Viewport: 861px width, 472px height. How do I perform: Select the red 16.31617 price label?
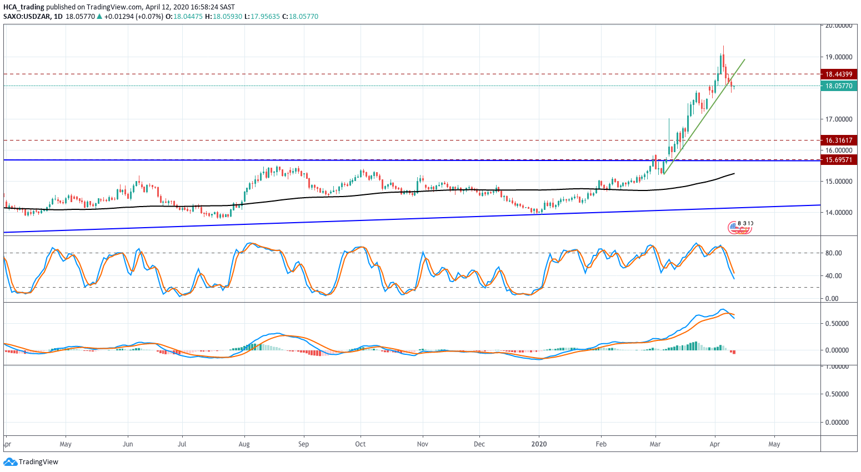(839, 140)
